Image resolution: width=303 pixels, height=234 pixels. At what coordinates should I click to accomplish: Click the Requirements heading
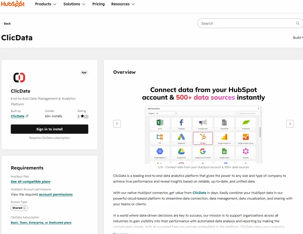point(27,168)
